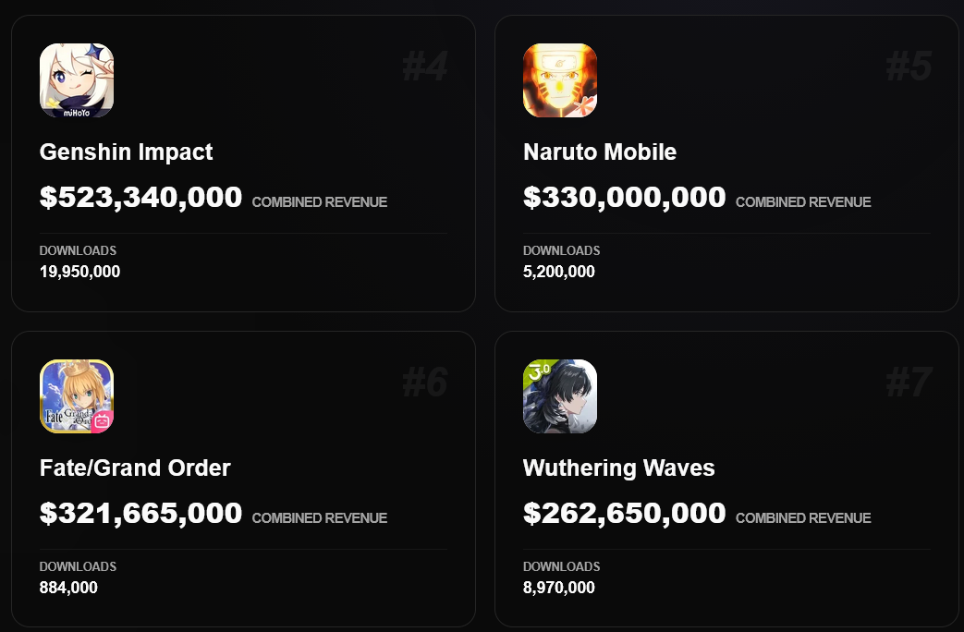Select the Wuthering Waves app icon
This screenshot has width=964, height=632.
click(560, 396)
